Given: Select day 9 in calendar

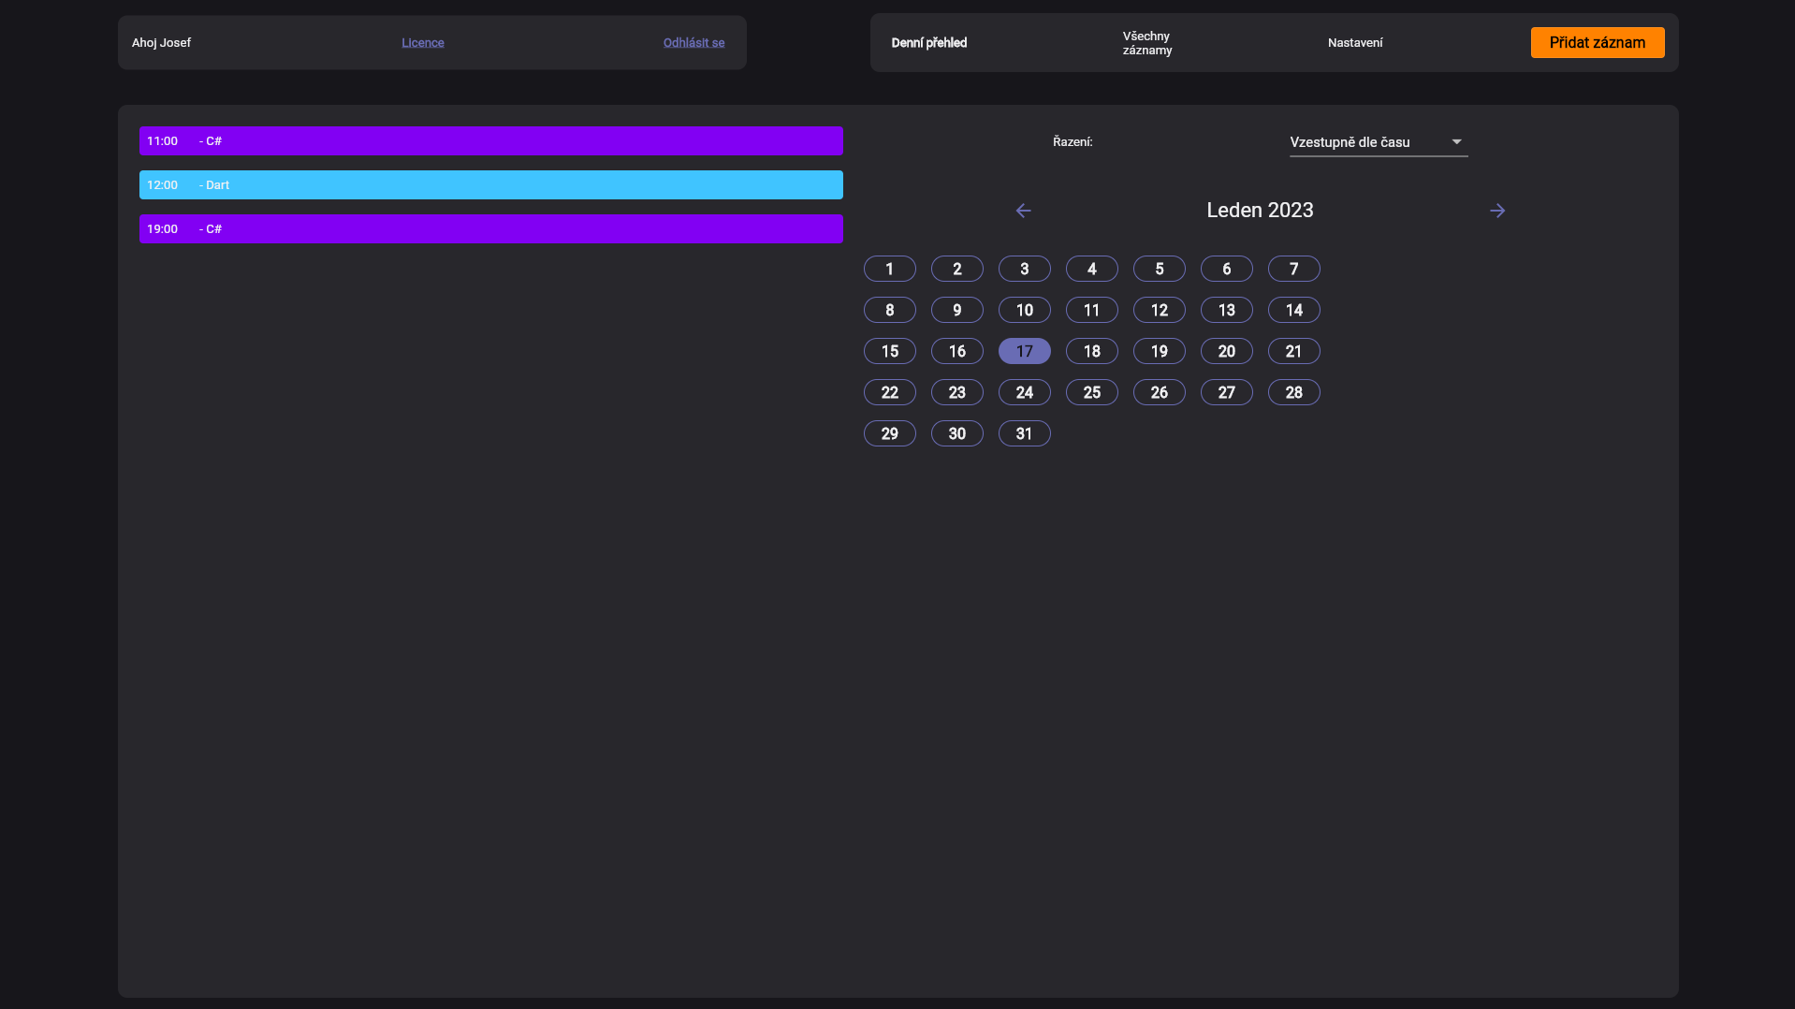Looking at the screenshot, I should pyautogui.click(x=956, y=310).
